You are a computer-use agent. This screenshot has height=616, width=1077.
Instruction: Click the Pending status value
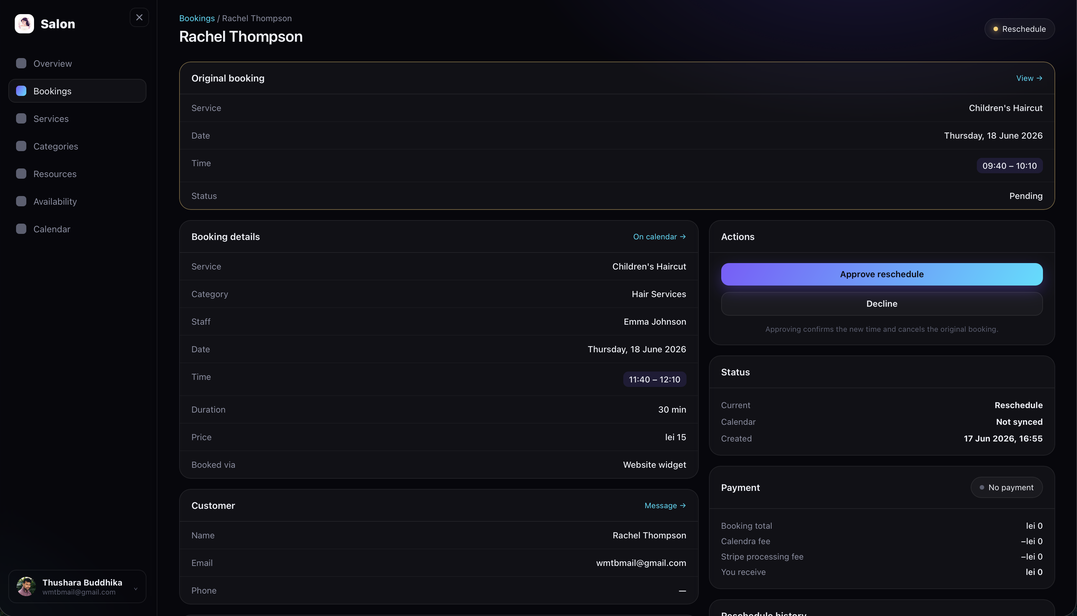point(1026,196)
